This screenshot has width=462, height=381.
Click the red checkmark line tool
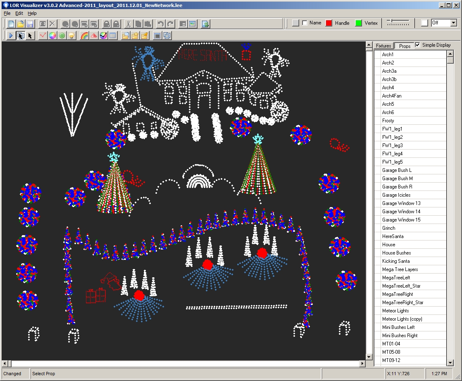click(43, 36)
